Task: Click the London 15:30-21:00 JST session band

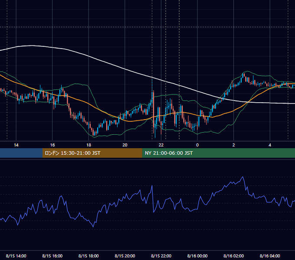Action: tap(92, 153)
